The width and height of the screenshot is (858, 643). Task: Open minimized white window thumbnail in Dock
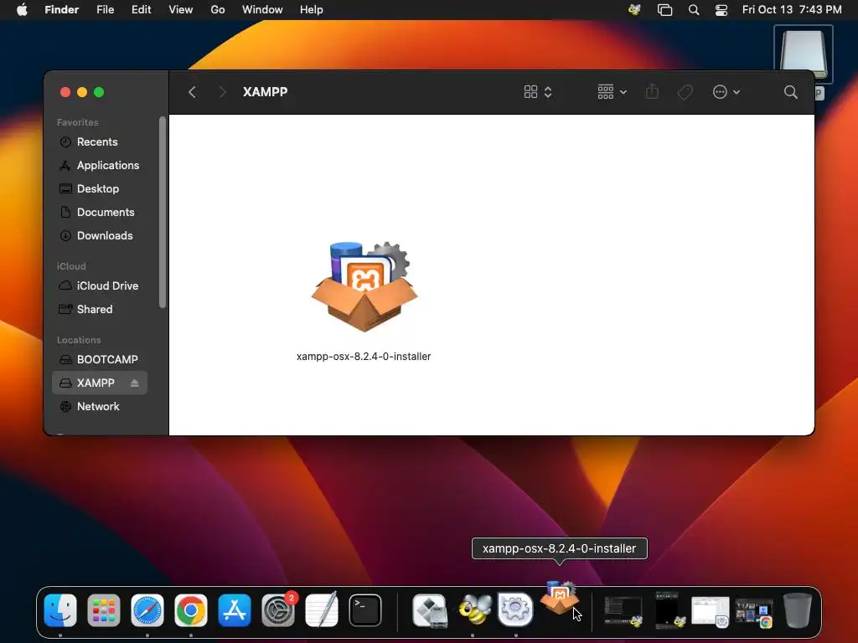coord(711,610)
